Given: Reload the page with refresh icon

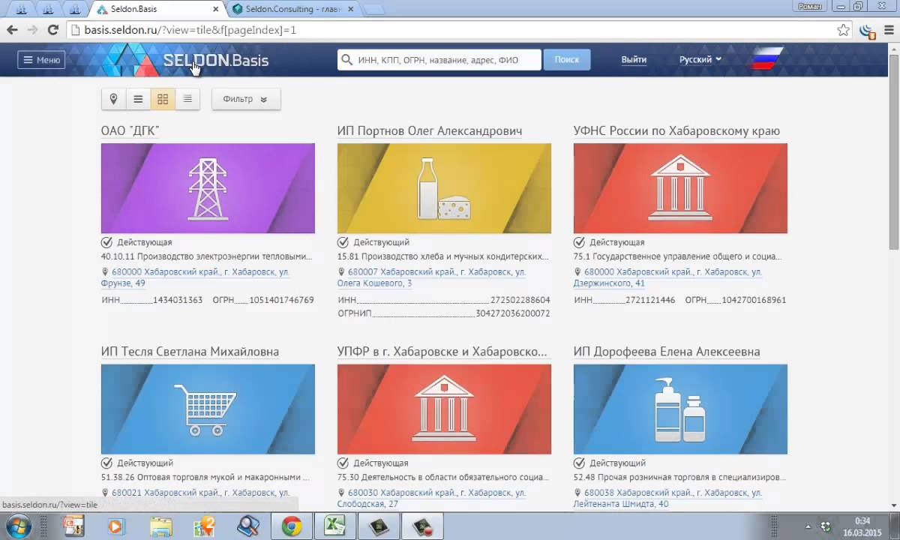Looking at the screenshot, I should pos(52,30).
